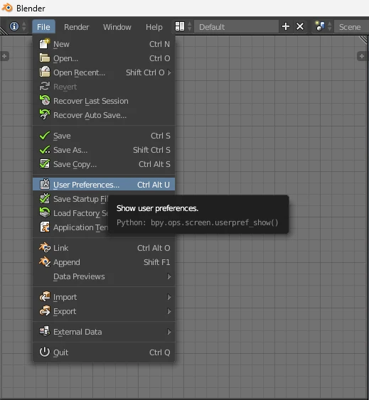Expand the Open Recent submenu arrow
The image size is (369, 400).
[169, 72]
